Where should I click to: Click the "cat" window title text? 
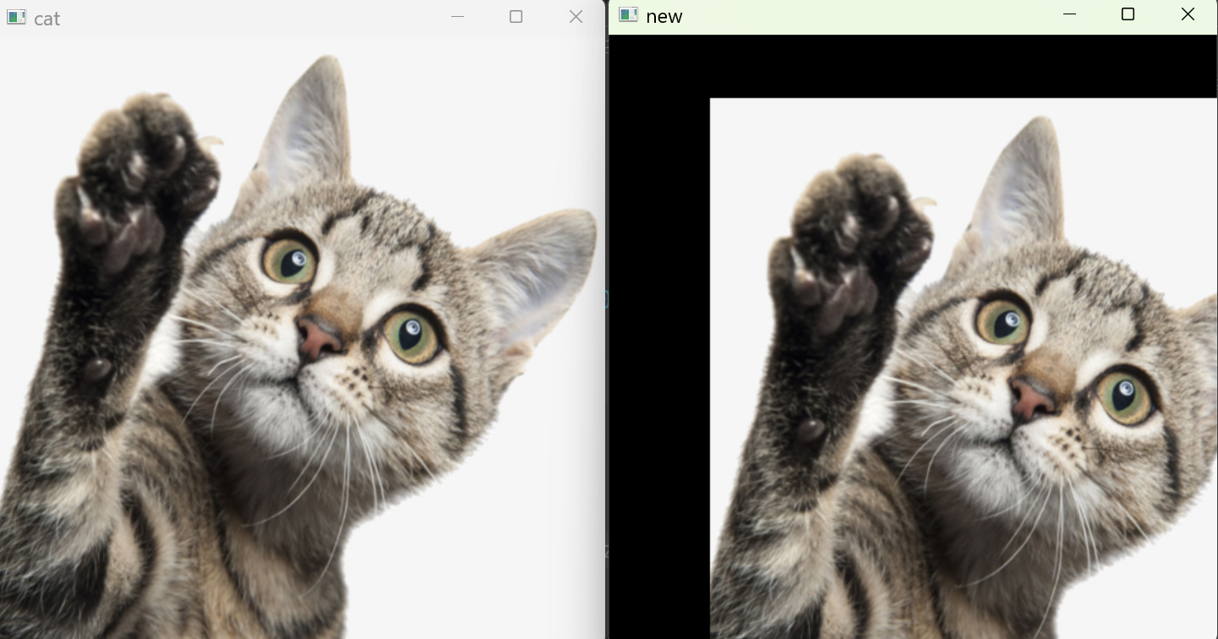click(46, 19)
